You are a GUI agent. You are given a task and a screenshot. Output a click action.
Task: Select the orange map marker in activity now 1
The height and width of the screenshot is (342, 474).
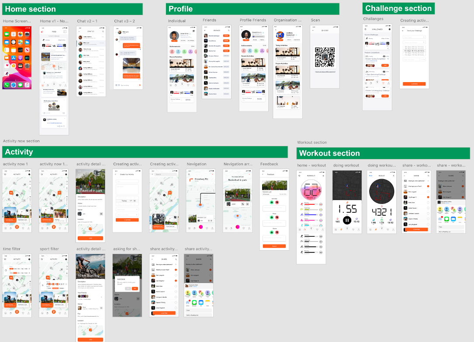11,193
